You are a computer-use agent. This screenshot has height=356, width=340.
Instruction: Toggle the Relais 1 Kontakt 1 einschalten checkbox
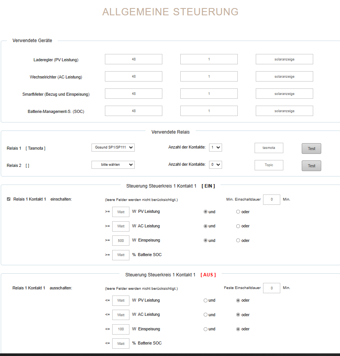click(x=8, y=199)
